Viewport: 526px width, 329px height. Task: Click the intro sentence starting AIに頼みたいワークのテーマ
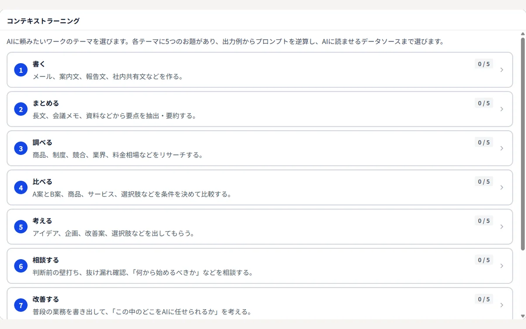[x=225, y=42]
